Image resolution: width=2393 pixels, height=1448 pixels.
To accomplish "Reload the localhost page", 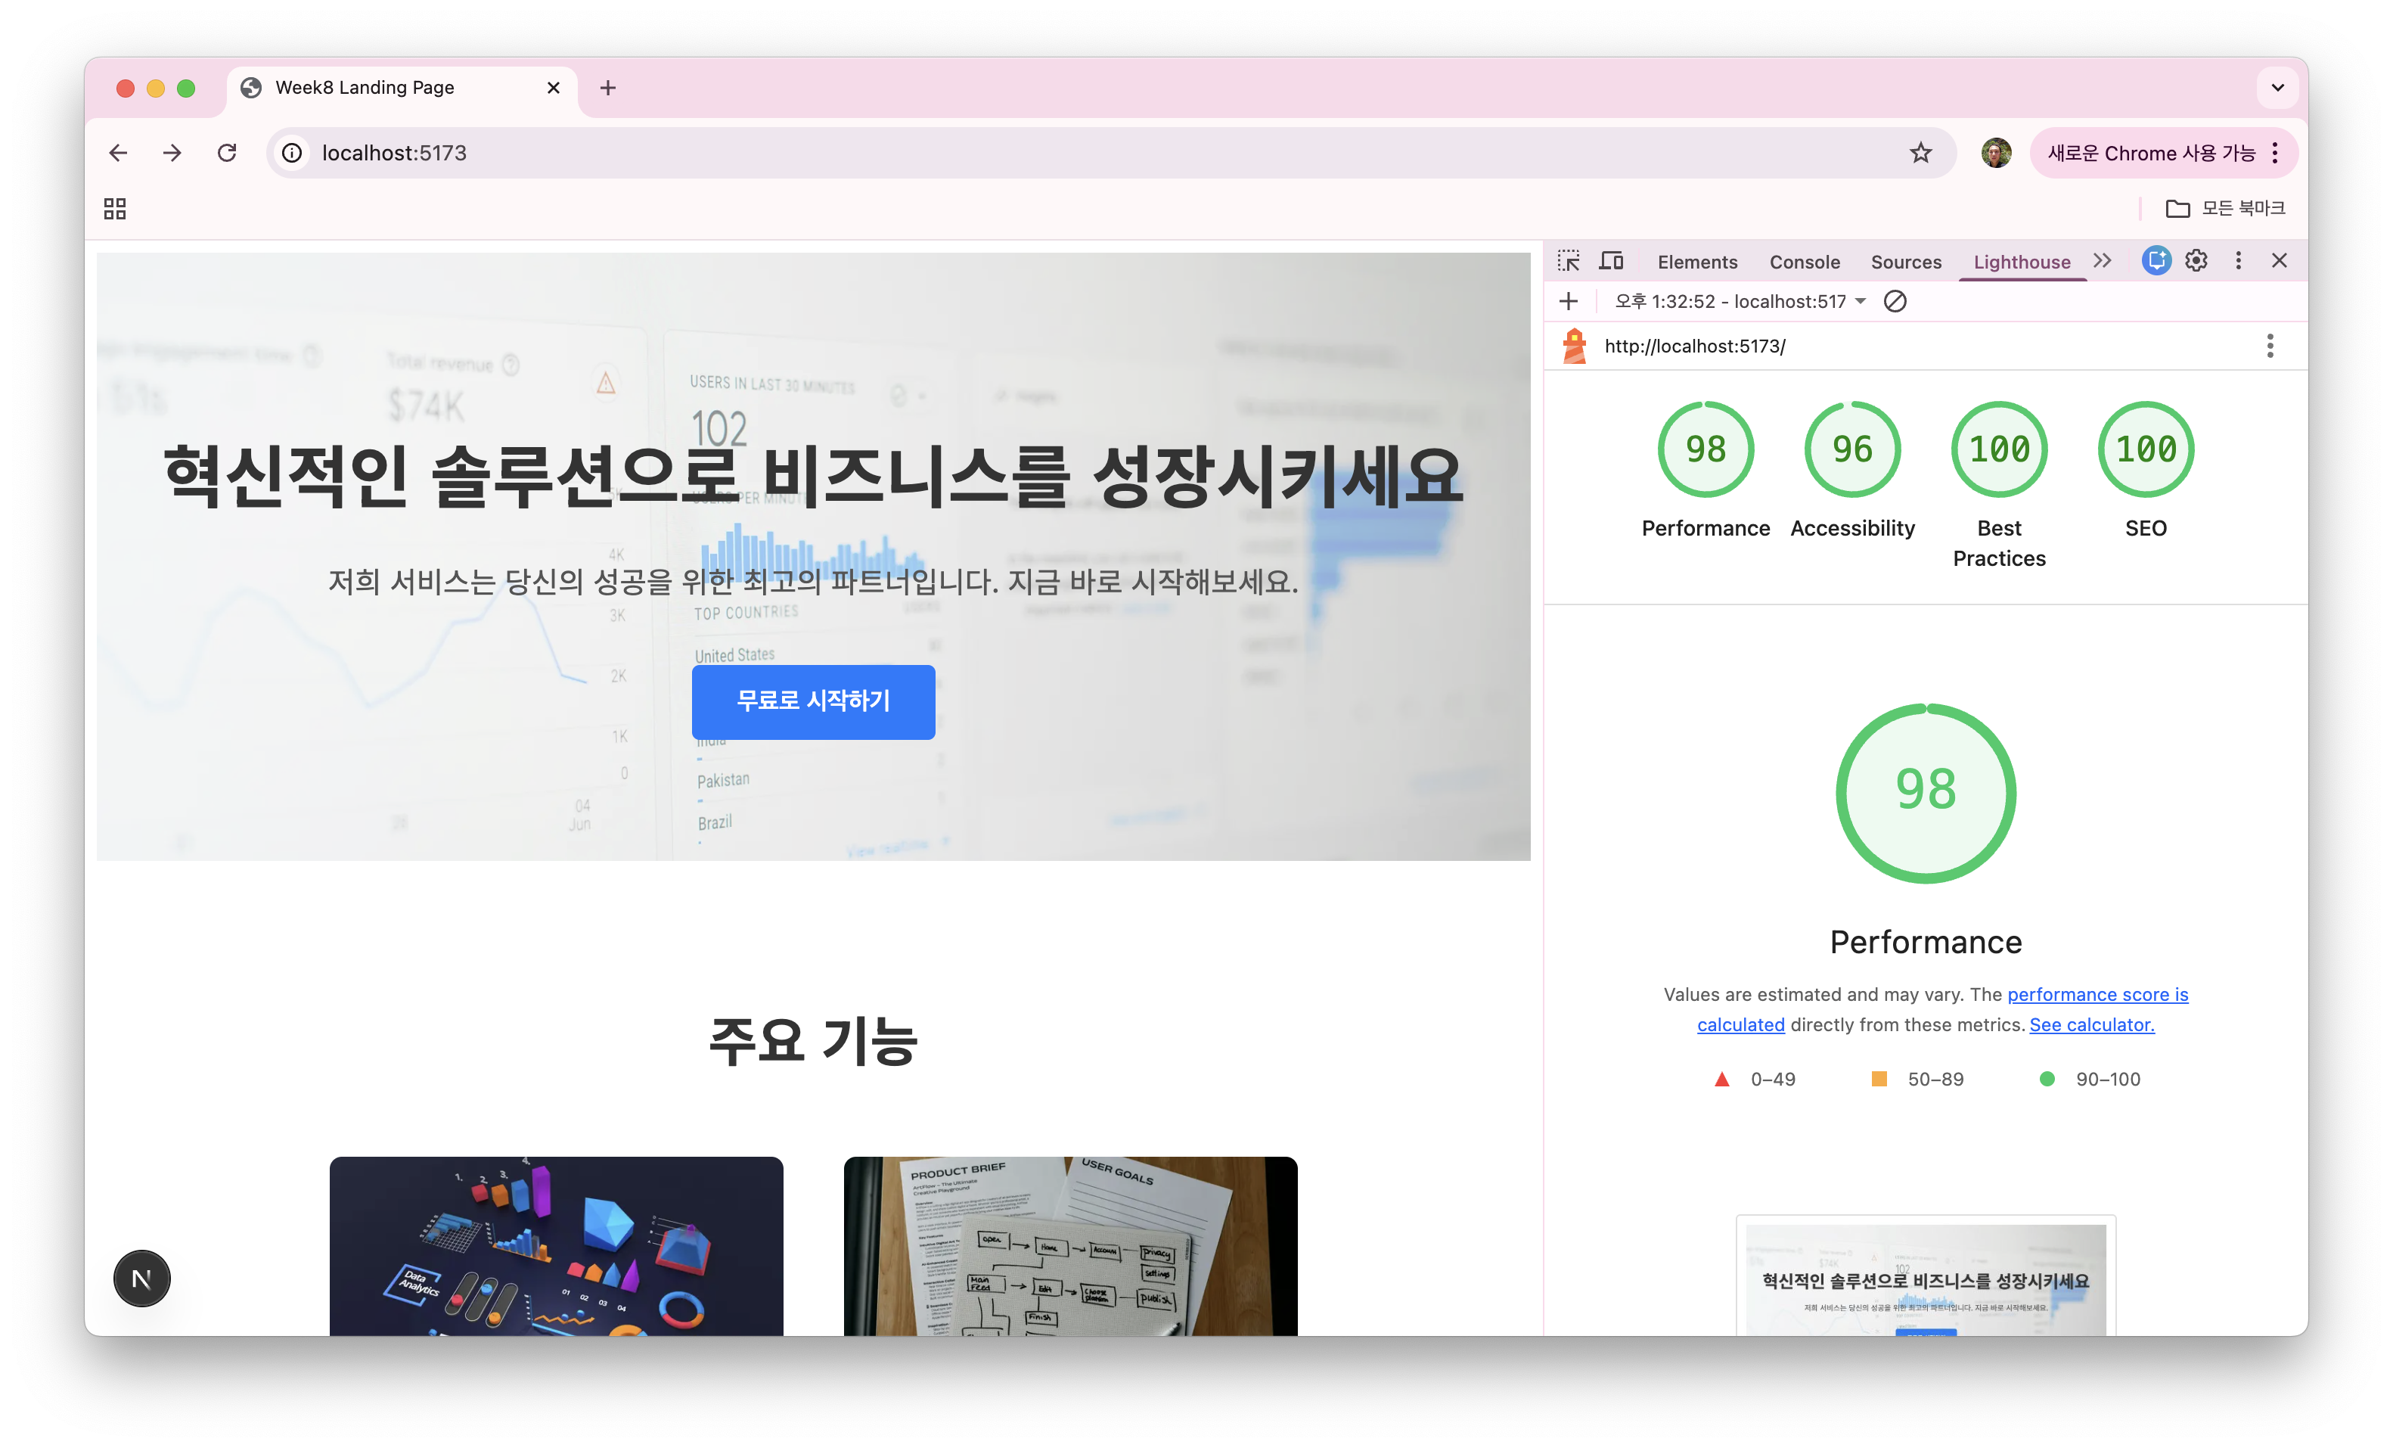I will click(227, 153).
